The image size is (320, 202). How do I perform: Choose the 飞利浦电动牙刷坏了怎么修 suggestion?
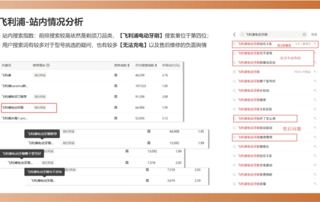(x=257, y=118)
